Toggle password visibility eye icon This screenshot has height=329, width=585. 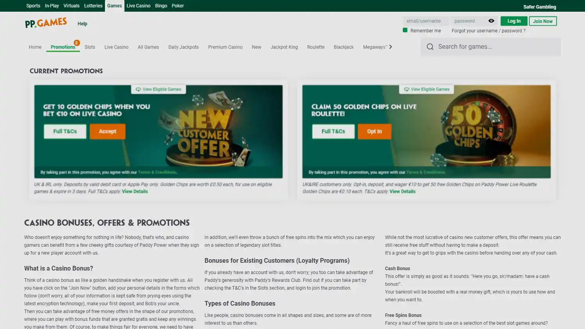pos(491,21)
